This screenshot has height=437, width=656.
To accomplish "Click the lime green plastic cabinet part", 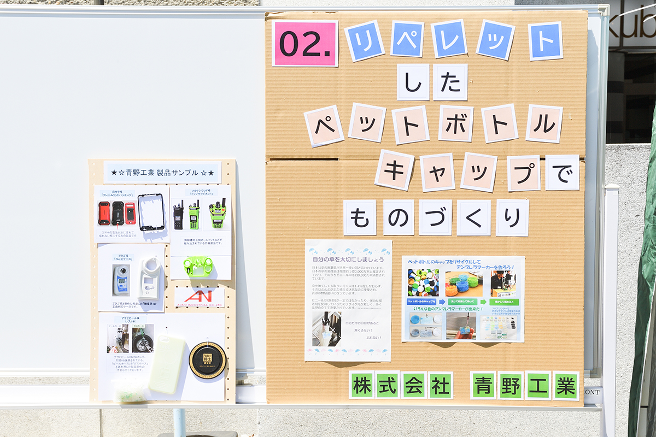I will [x=198, y=266].
